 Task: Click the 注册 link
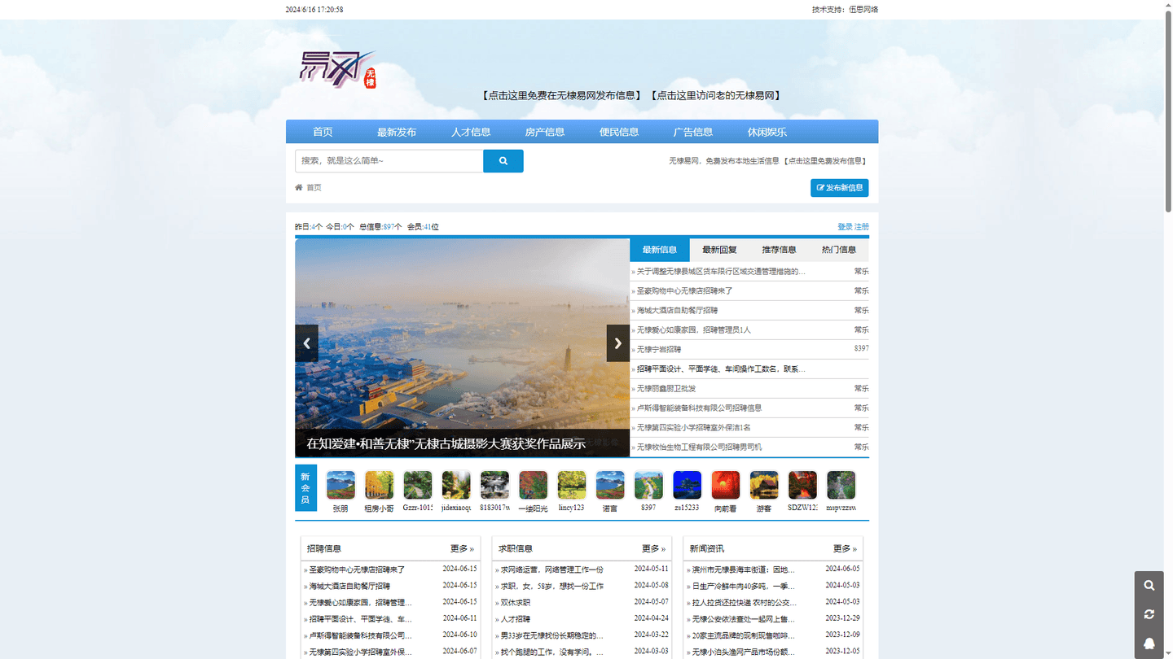tap(862, 227)
